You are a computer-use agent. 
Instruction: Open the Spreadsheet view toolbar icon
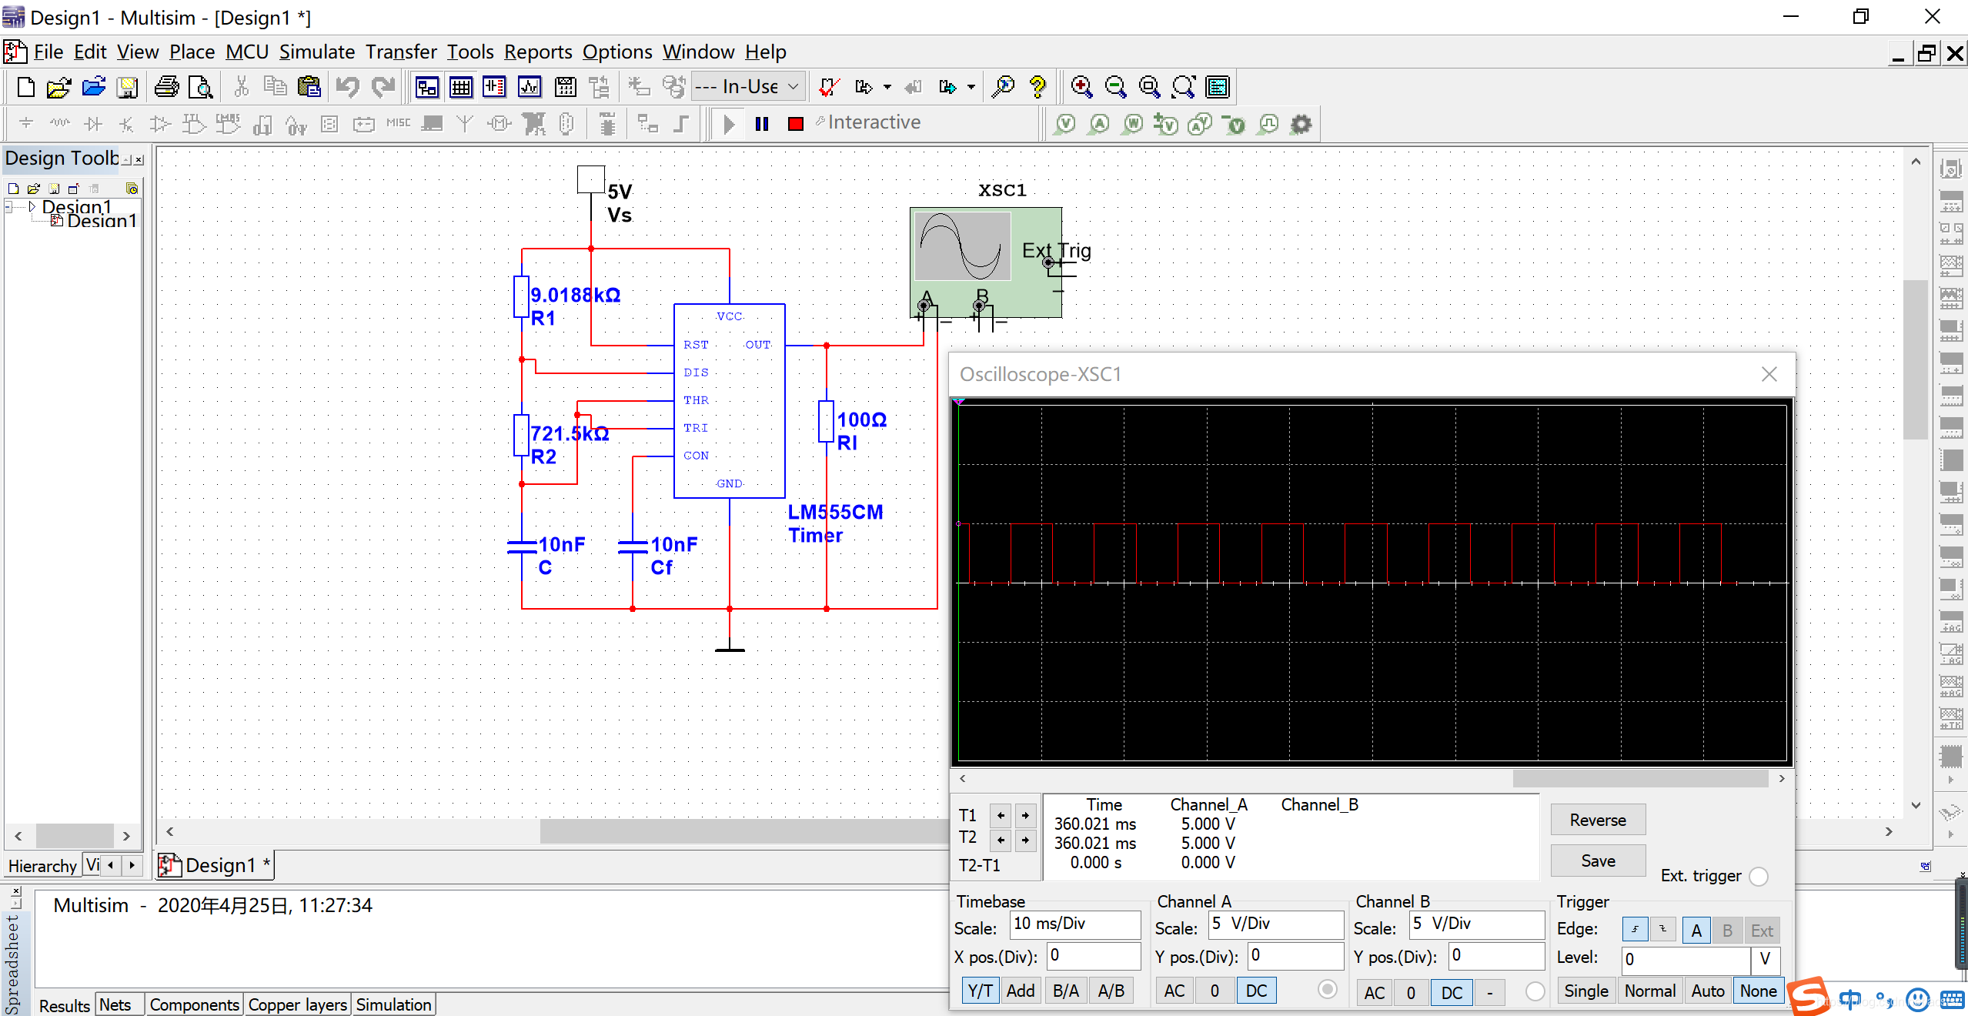pyautogui.click(x=461, y=87)
